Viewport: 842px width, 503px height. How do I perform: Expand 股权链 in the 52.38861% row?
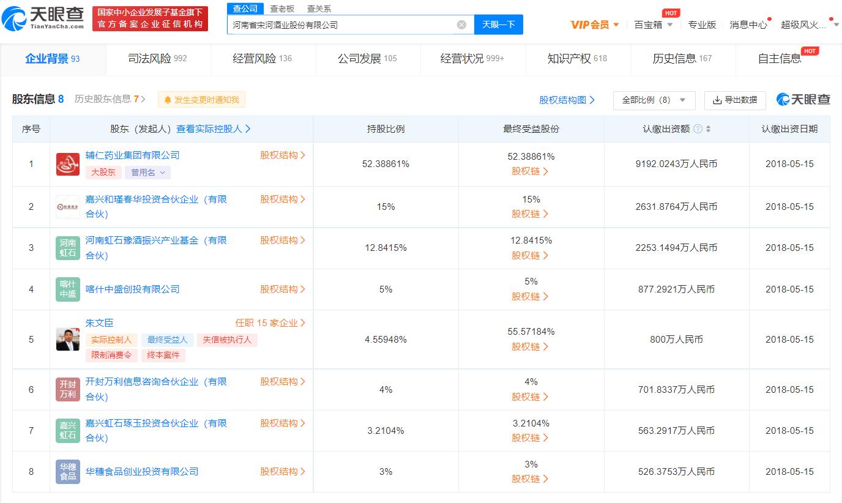pos(531,171)
